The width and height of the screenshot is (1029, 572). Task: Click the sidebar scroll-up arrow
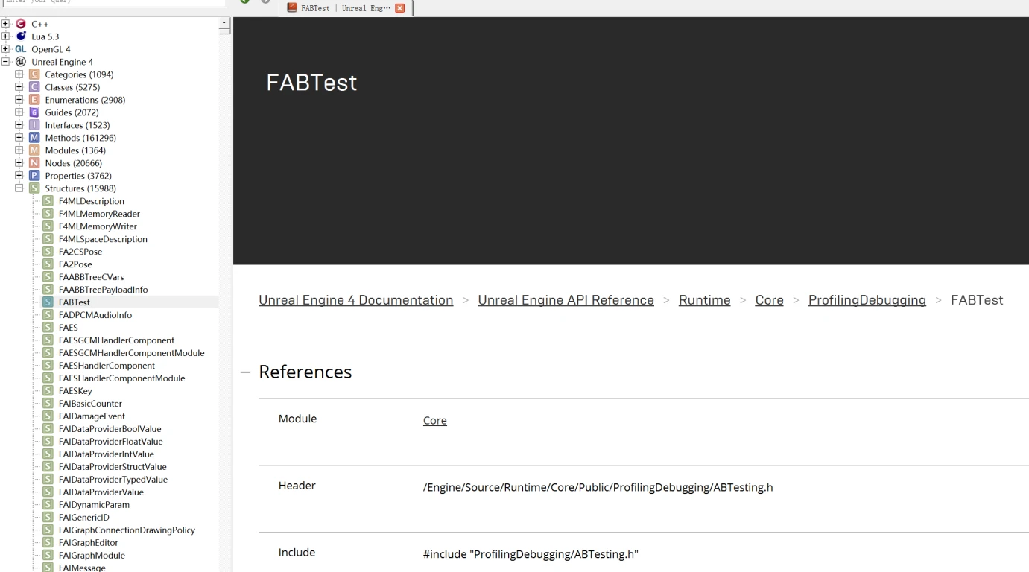[225, 24]
